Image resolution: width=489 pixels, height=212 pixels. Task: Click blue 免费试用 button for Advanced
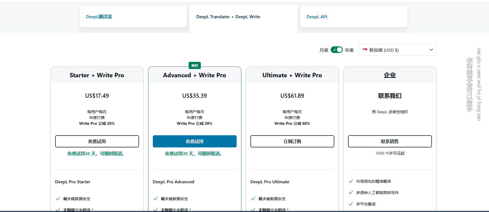point(195,141)
